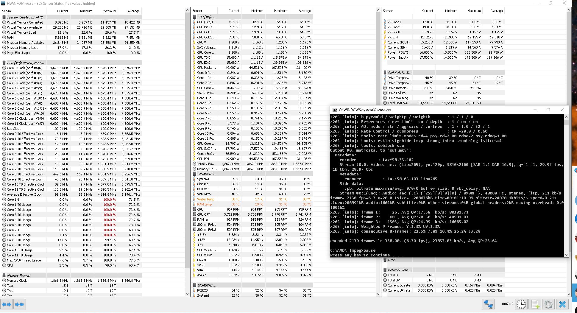Viewport: 577px width, 313px height.
Task: Open the remote network monitoring icon in the bottom toolbar
Action: pos(488,304)
